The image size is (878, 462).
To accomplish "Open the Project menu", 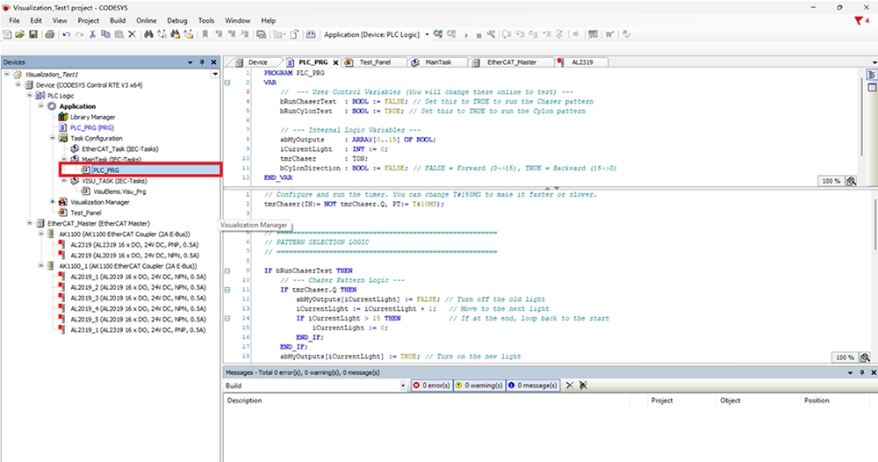I will 88,21.
